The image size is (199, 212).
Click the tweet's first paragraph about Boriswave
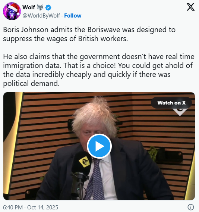pyautogui.click(x=89, y=34)
